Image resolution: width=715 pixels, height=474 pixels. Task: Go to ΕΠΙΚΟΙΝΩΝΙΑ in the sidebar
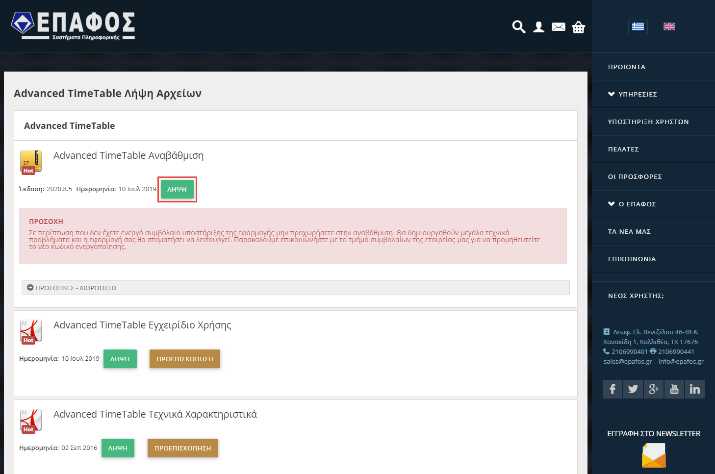pos(632,259)
